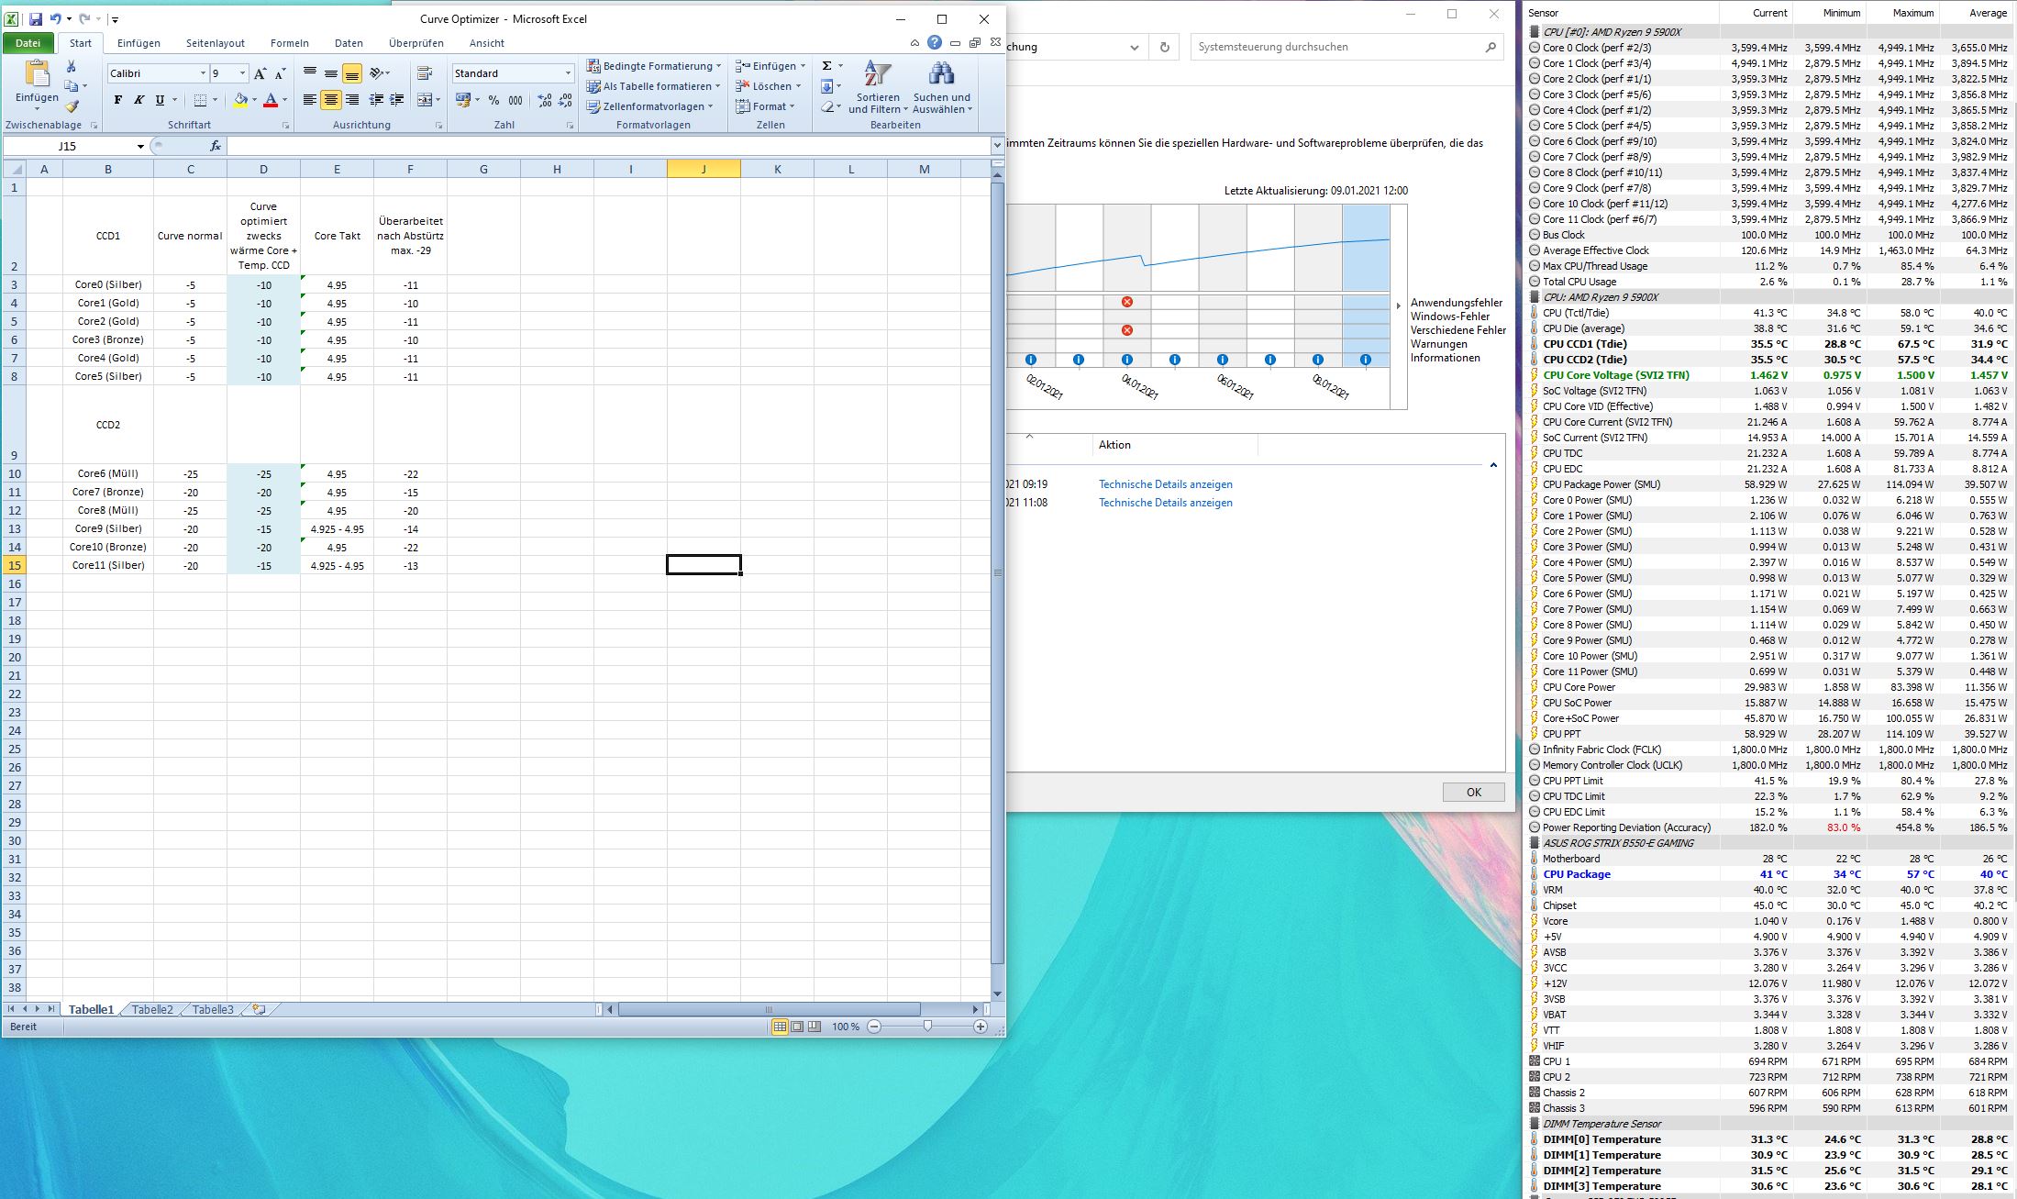The width and height of the screenshot is (2017, 1199).
Task: Click the scissors cut icon
Action: [x=72, y=66]
